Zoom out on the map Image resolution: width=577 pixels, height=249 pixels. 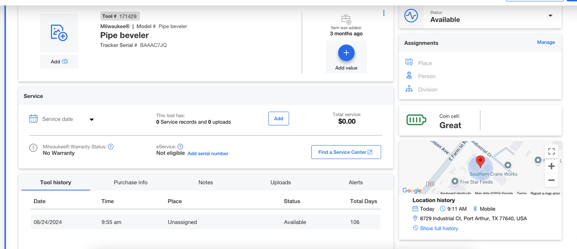551,180
